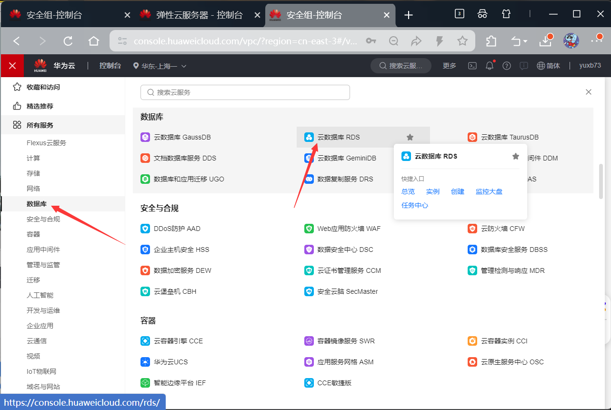Screen dimensions: 611x410
Task: Open 云容器实例 CCI icon
Action: click(472, 341)
